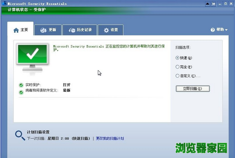The height and width of the screenshot is (158, 235).
Task: Click the gear icon on 设置 tab
Action: tap(106, 30)
